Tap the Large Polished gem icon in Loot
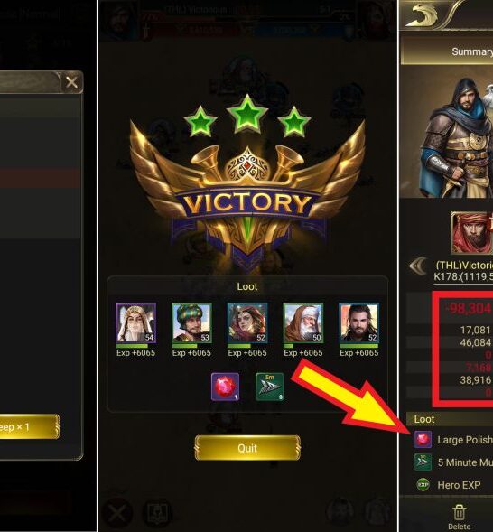This screenshot has width=493, height=532. pyautogui.click(x=423, y=439)
